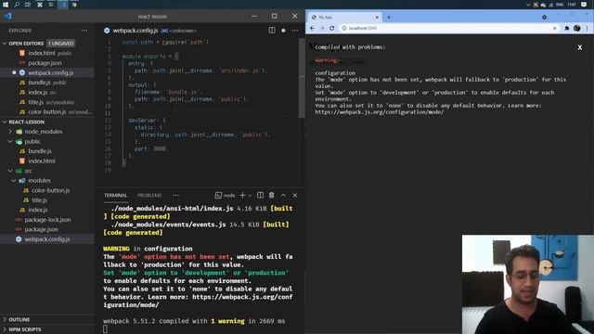Screen dimensions: 594x334
Task: Open the notification center in the system tray
Action: [584, 5]
